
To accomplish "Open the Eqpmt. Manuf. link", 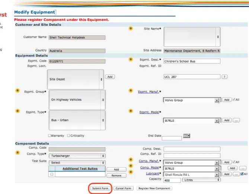I will point(148,92).
